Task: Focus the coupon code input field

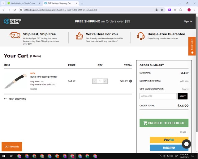Action: point(158,96)
